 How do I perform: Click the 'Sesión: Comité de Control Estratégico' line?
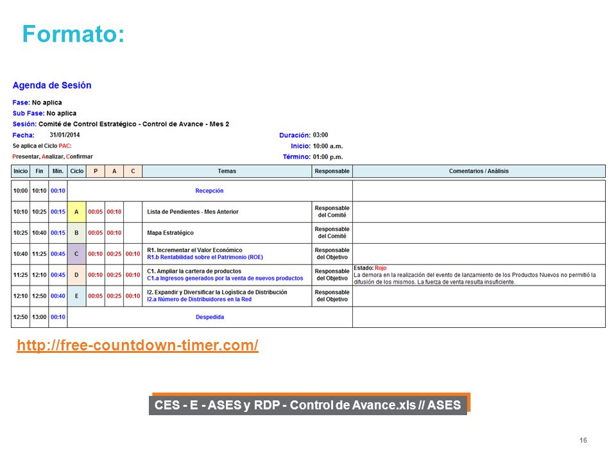coord(121,124)
